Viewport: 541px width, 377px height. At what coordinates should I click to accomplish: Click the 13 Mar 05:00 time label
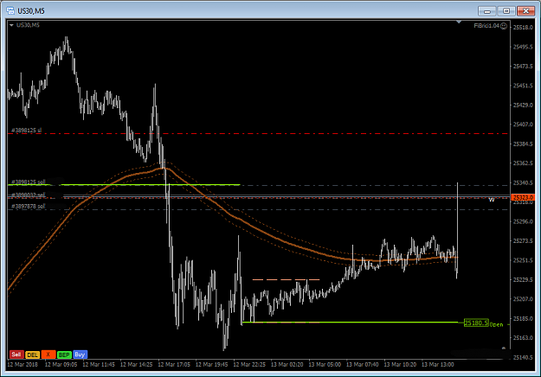(325, 364)
